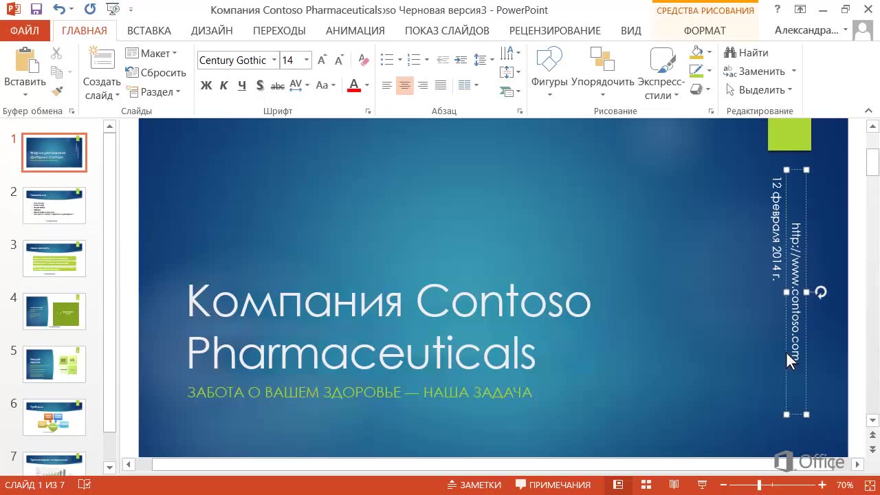Undo the last action
This screenshot has height=495, width=880.
coord(58,10)
